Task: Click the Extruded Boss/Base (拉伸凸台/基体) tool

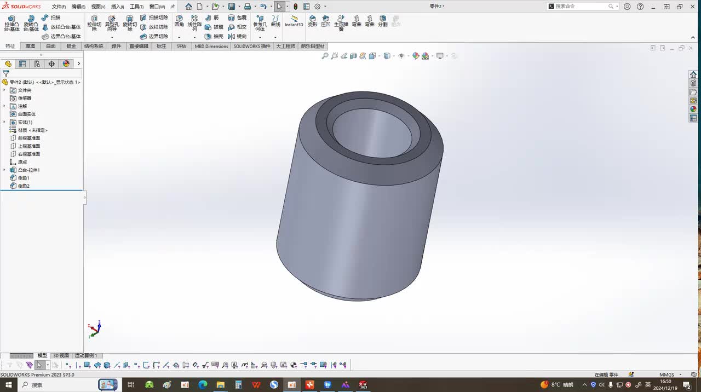Action: coord(12,23)
